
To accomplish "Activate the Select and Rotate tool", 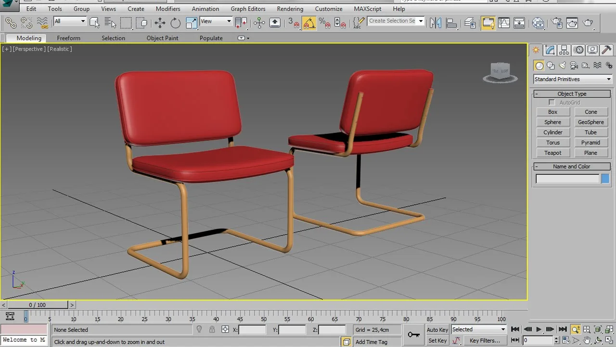I will click(x=176, y=23).
